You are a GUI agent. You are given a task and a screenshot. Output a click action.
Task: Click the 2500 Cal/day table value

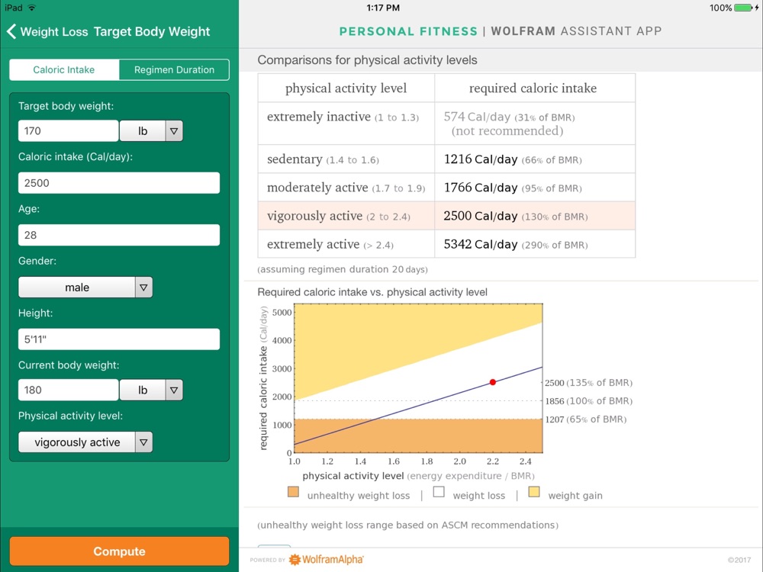[480, 216]
